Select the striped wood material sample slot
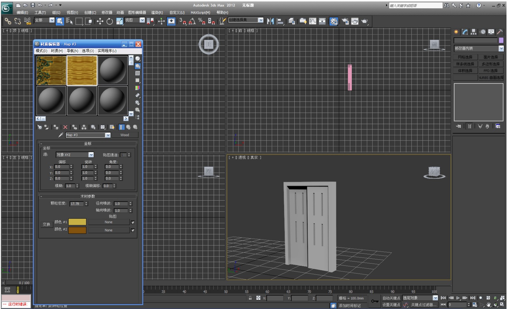This screenshot has width=508, height=309. pos(82,70)
